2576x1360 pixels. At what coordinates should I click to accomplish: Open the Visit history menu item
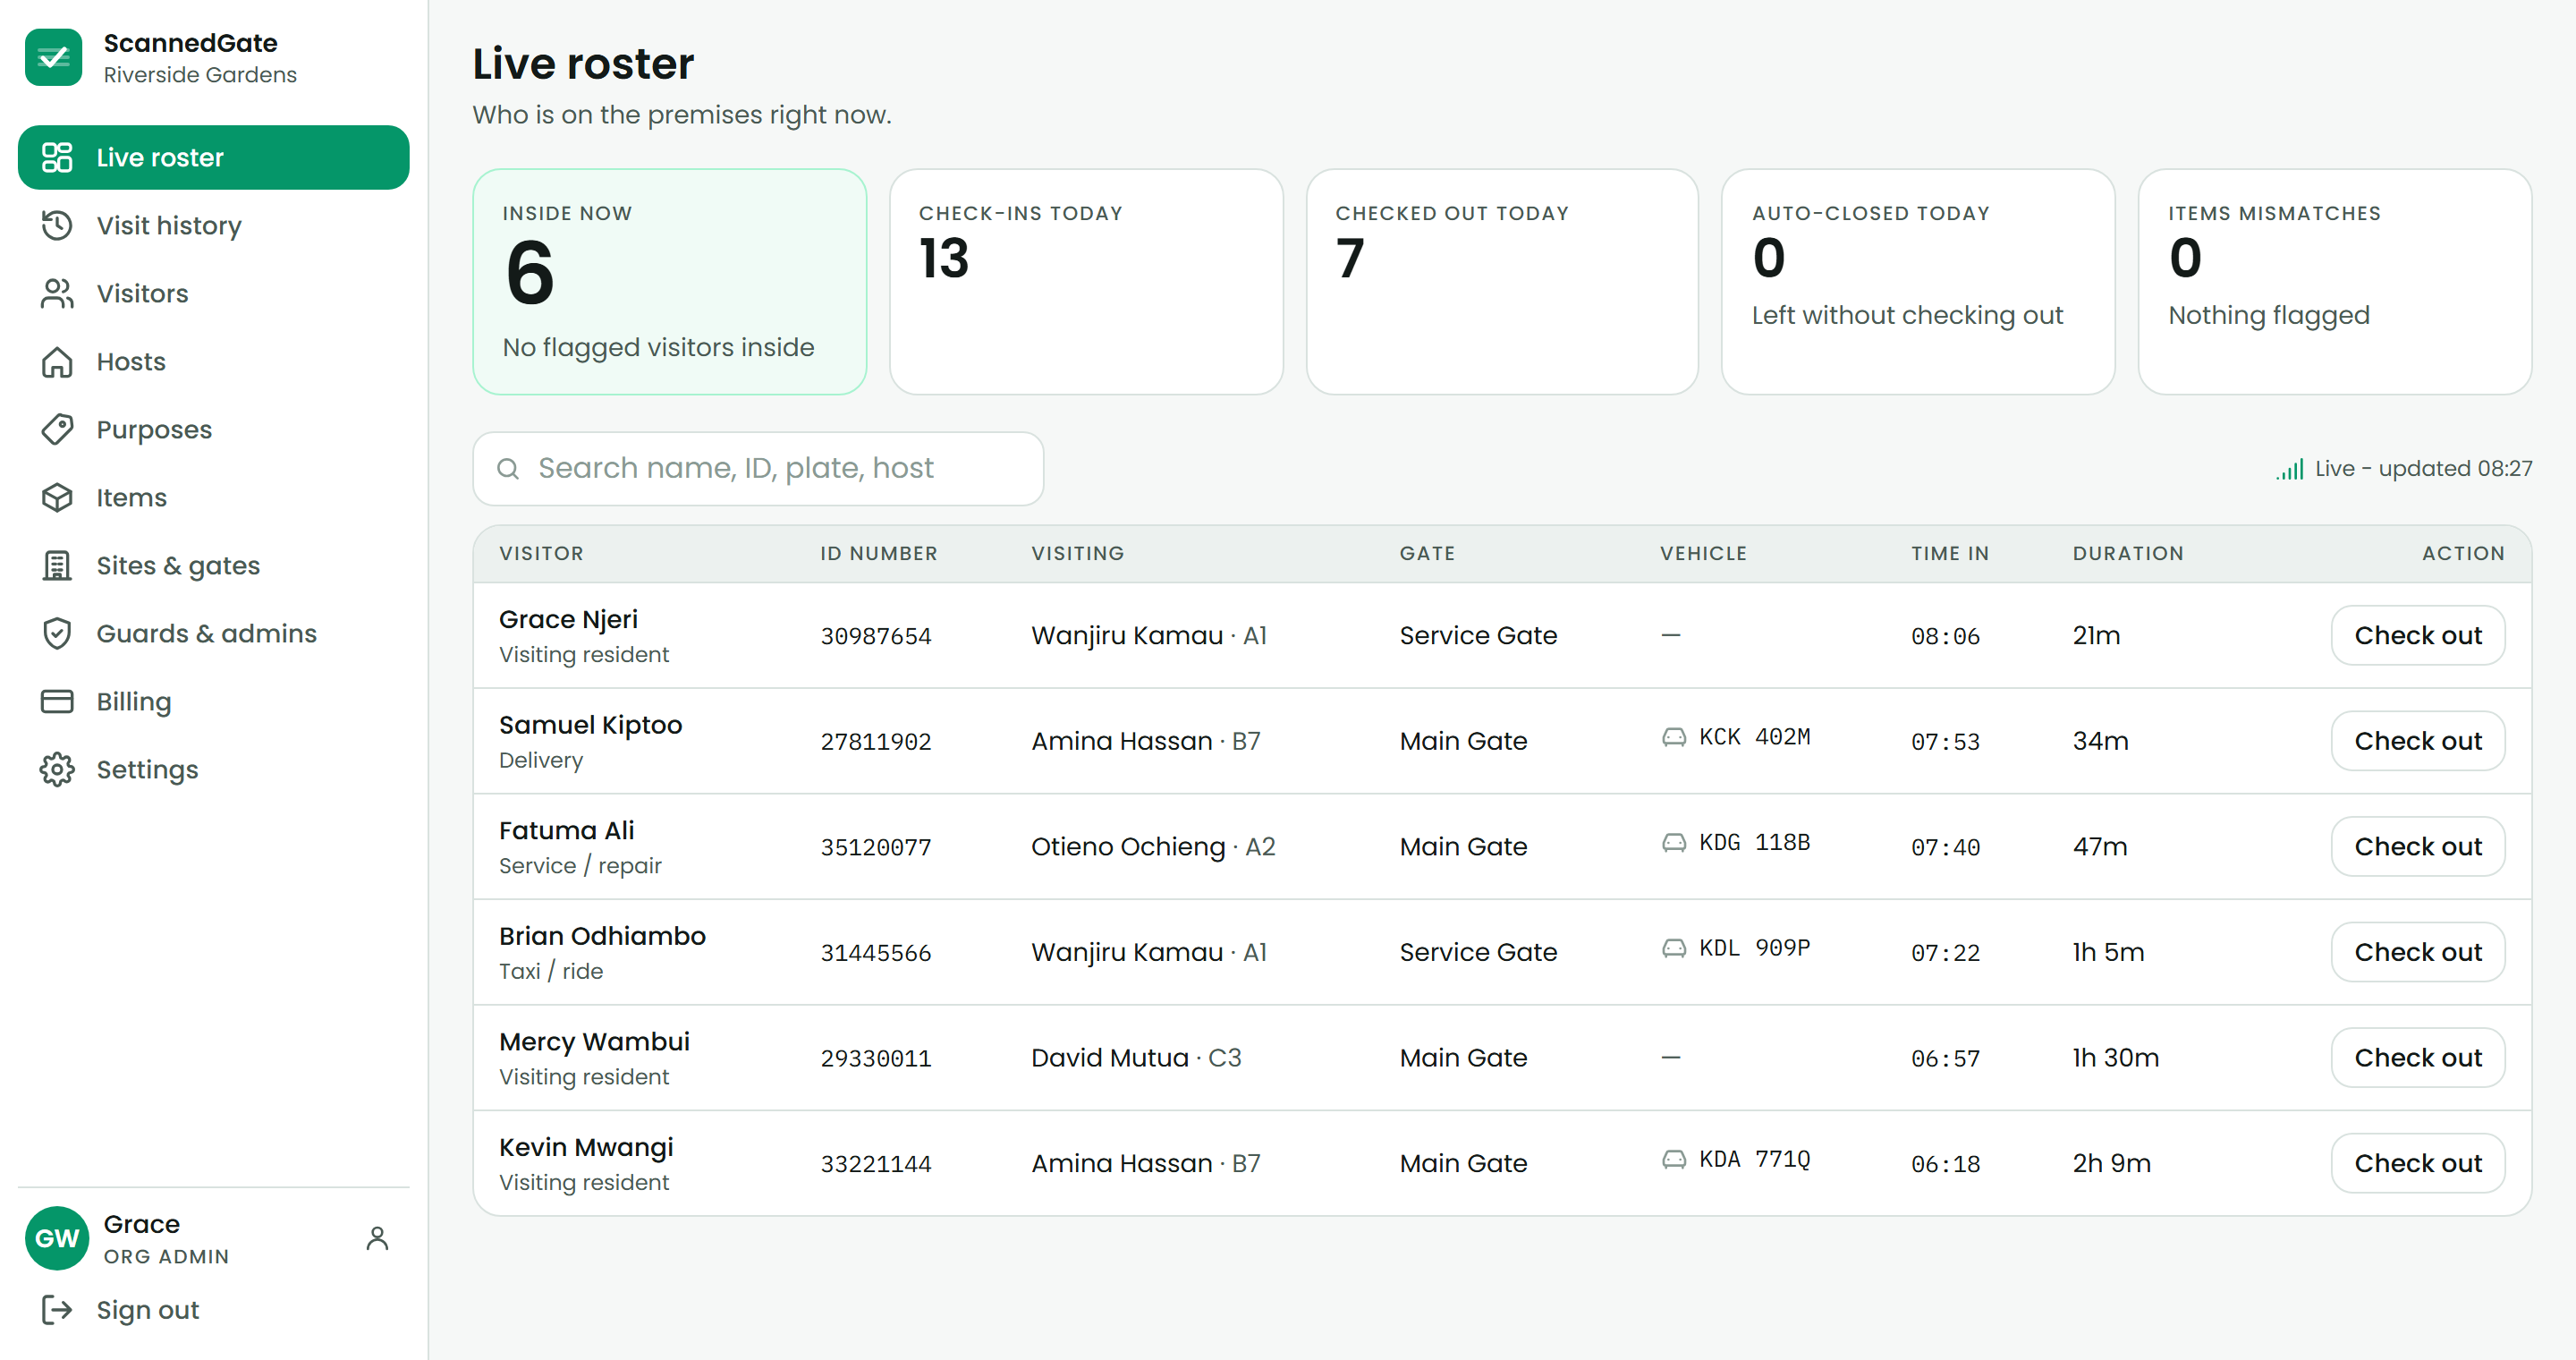[x=214, y=225]
